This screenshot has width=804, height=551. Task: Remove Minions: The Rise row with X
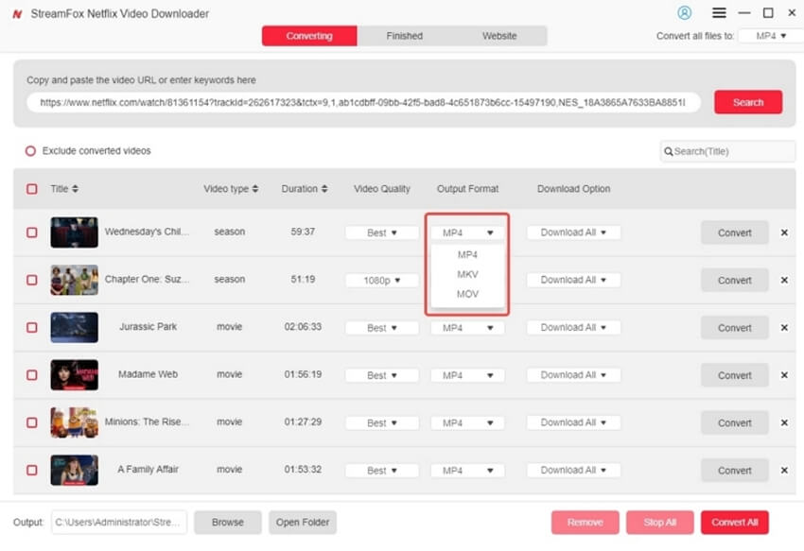tap(784, 422)
